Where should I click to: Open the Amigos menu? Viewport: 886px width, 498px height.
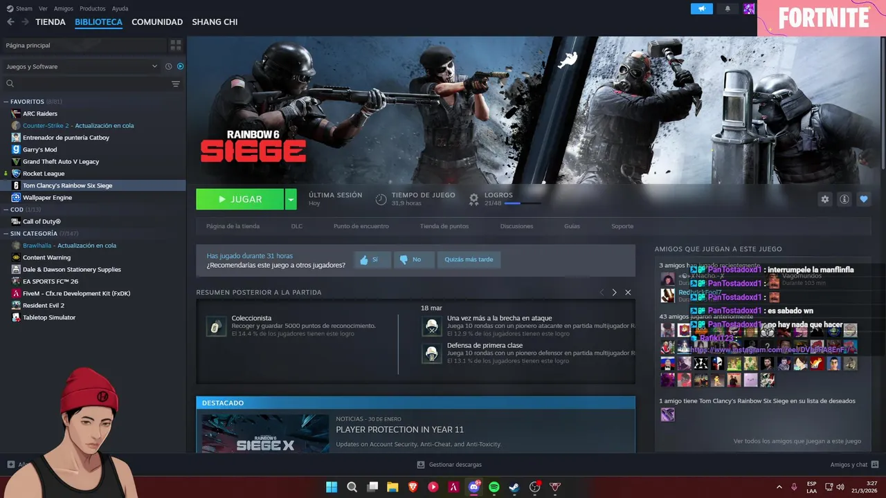tap(64, 8)
